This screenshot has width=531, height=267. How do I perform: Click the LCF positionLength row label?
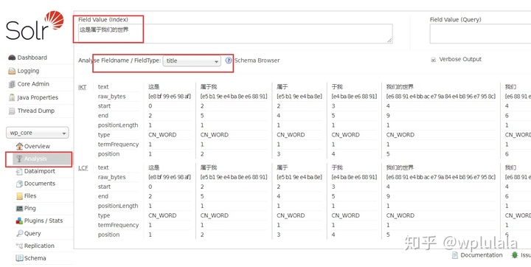tap(118, 206)
